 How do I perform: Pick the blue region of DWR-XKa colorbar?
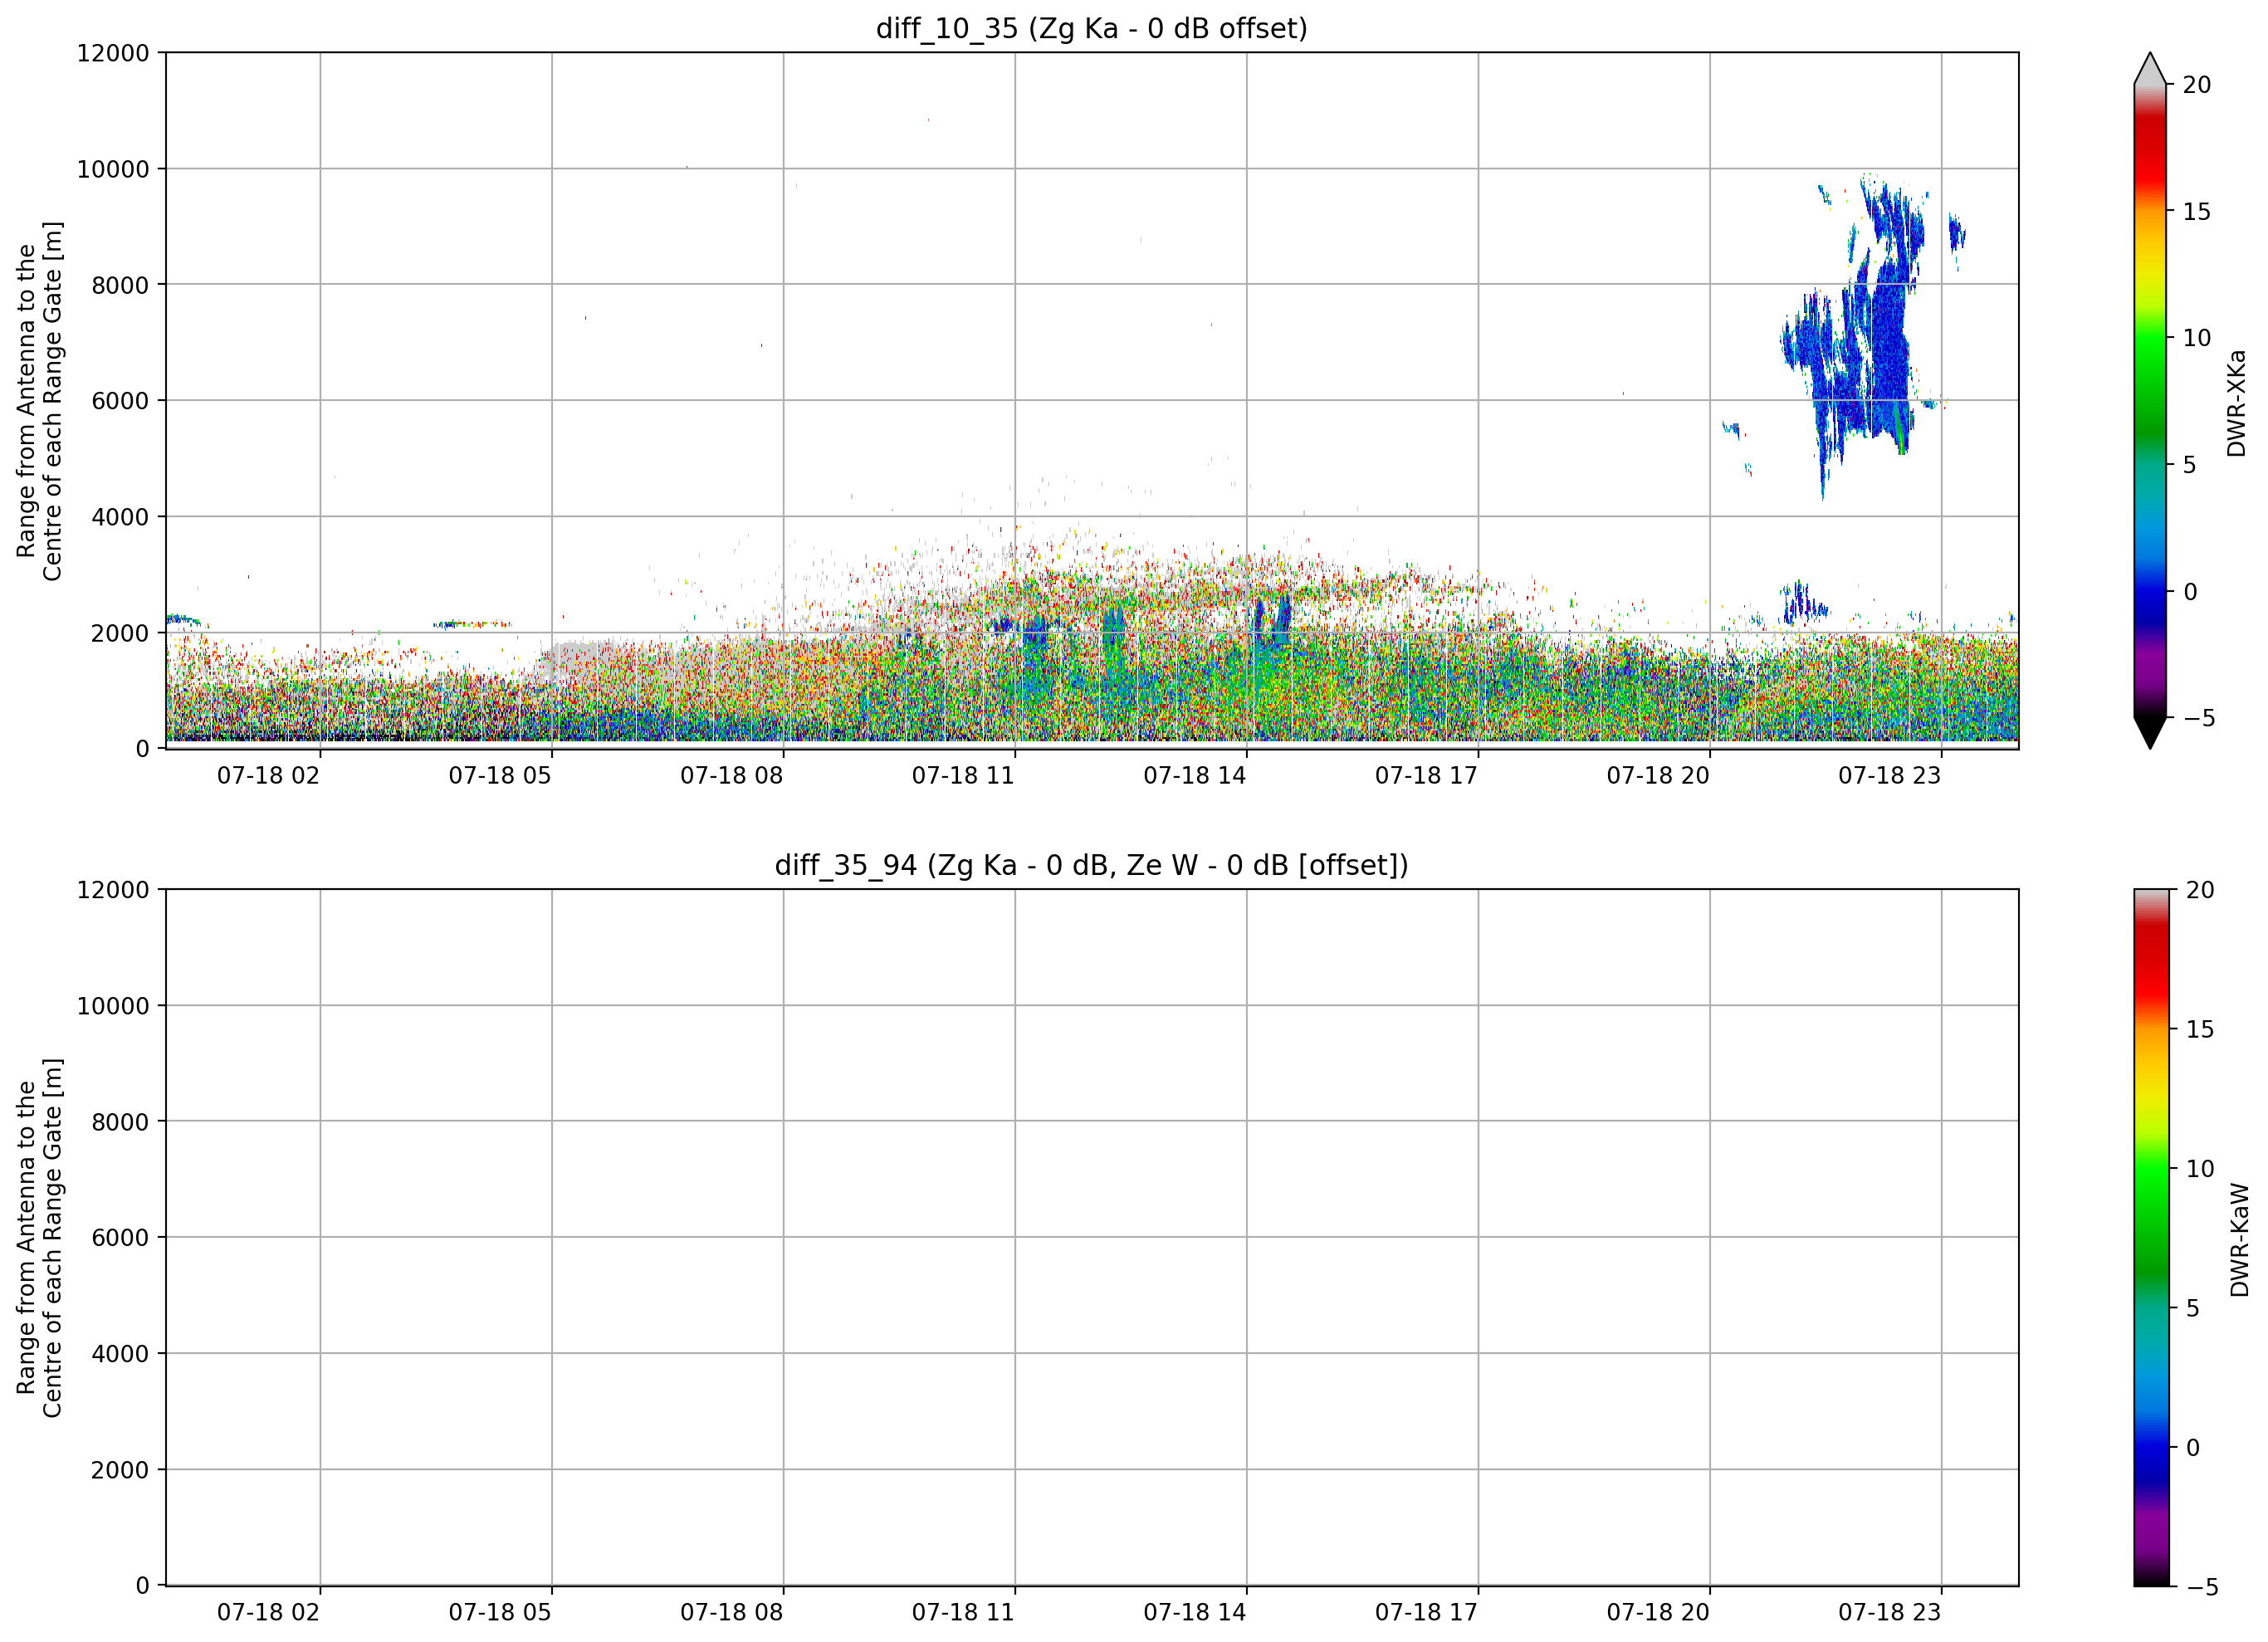[2150, 590]
